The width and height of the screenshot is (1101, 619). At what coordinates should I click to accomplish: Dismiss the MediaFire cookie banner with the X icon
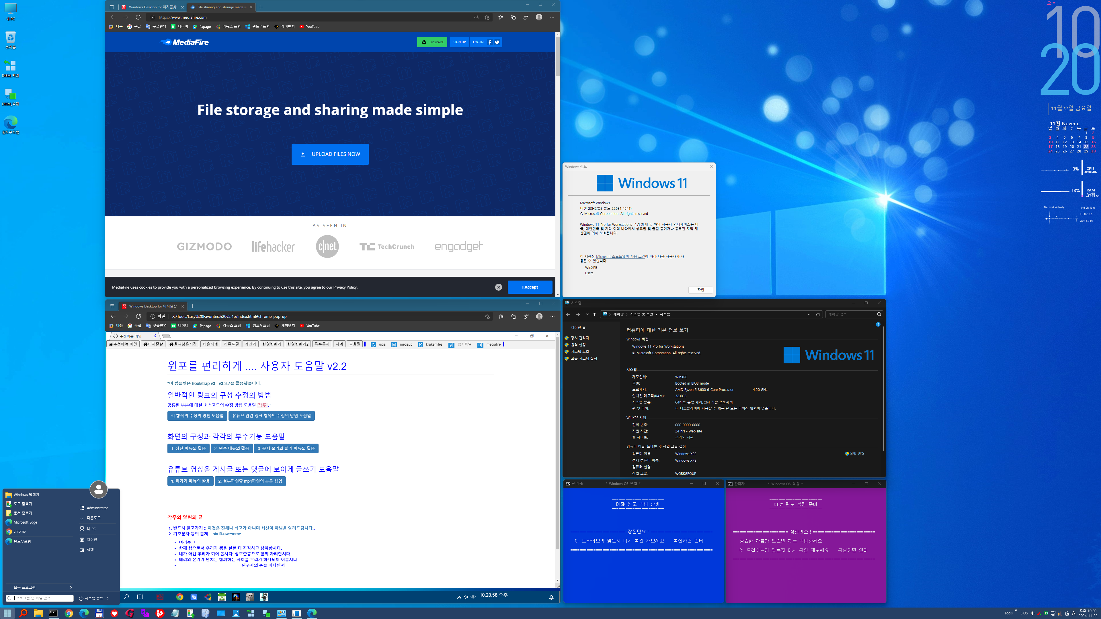point(498,287)
